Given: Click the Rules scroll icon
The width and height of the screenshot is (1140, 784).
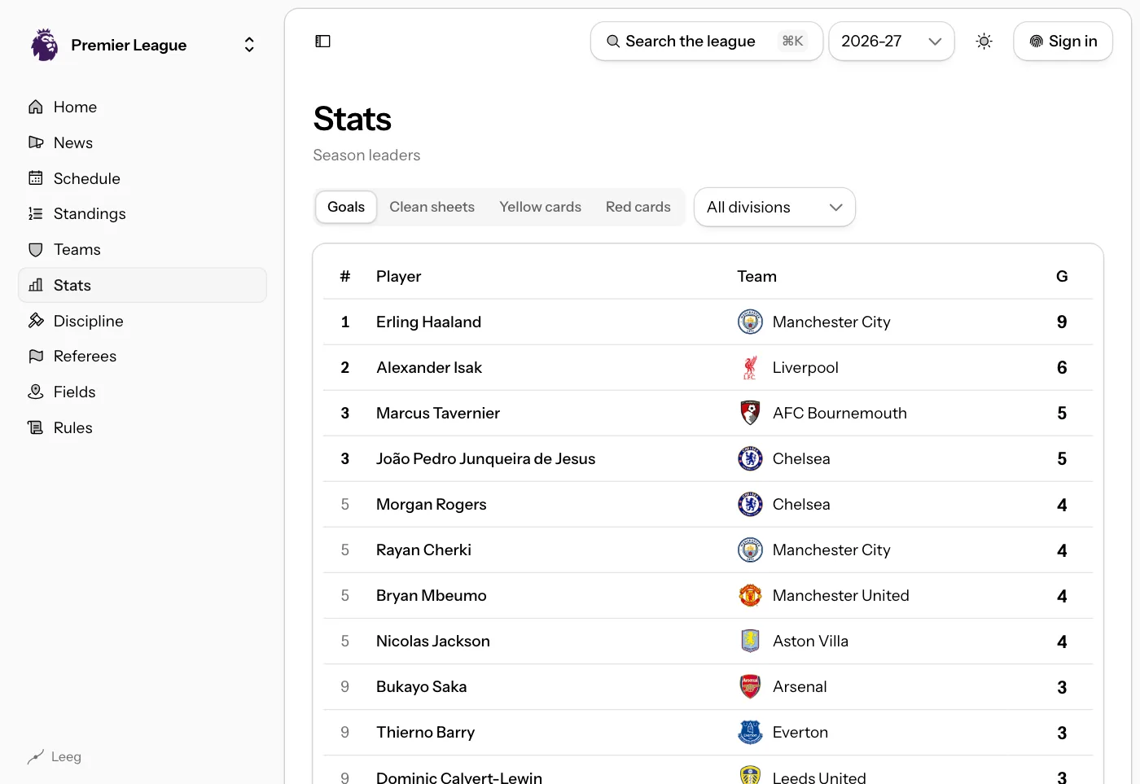Looking at the screenshot, I should (x=36, y=427).
